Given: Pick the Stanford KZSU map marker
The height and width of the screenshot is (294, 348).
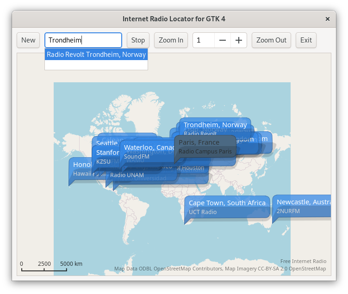Looking at the screenshot, I should 106,157.
